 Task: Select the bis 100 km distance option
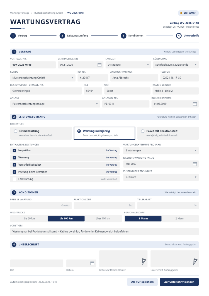[66, 219]
